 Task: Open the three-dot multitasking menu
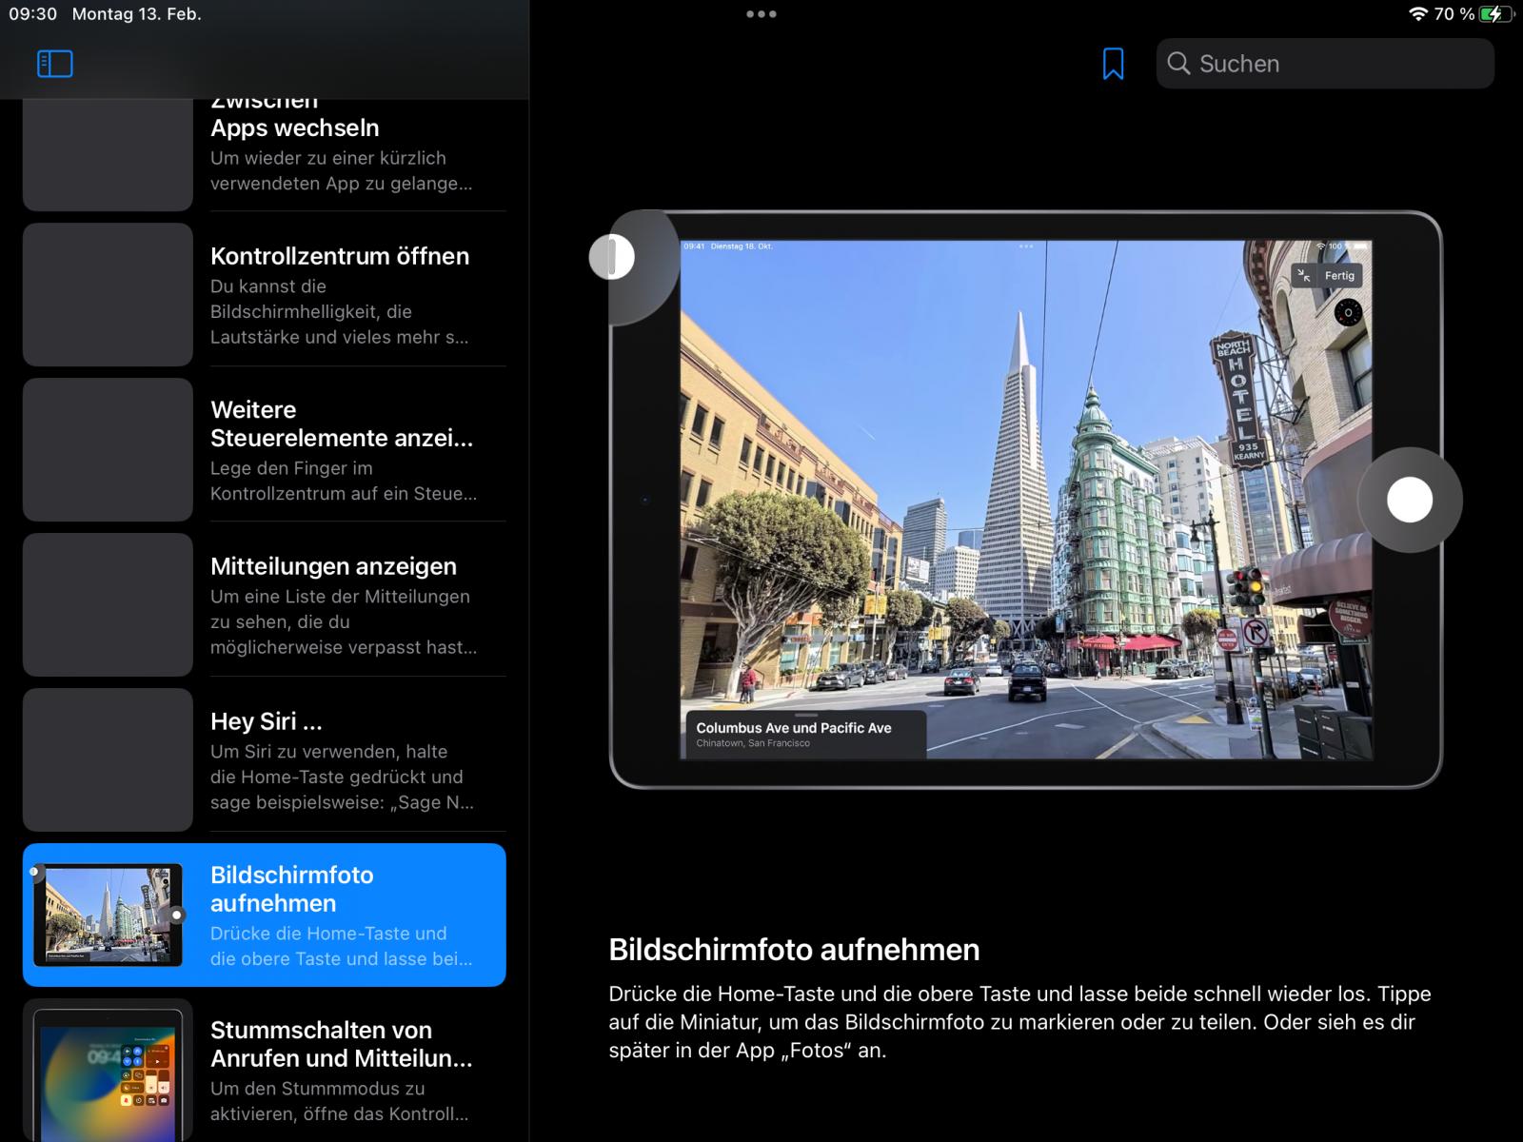point(761,14)
